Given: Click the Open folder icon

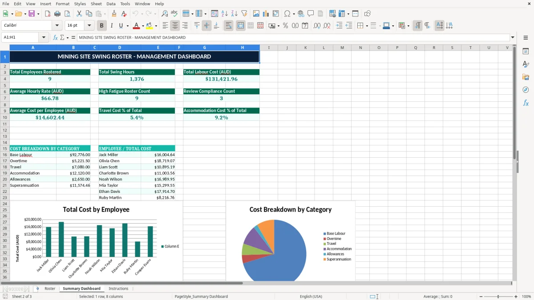Looking at the screenshot, I should coord(18,14).
